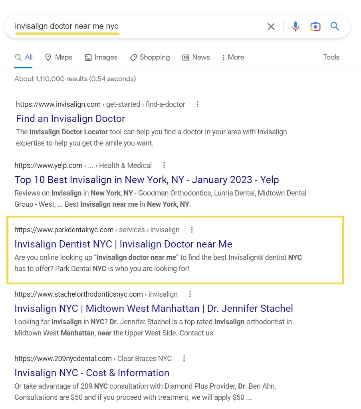Open three-dot menu for stachelorthodonticsnyc.com result
Image resolution: width=361 pixels, height=409 pixels.
190,294
